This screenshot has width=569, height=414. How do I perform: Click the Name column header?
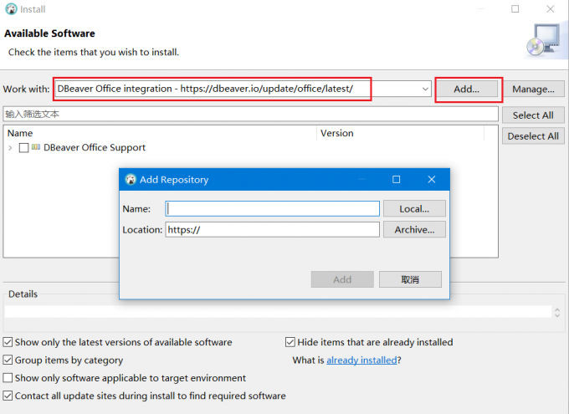tap(160, 133)
